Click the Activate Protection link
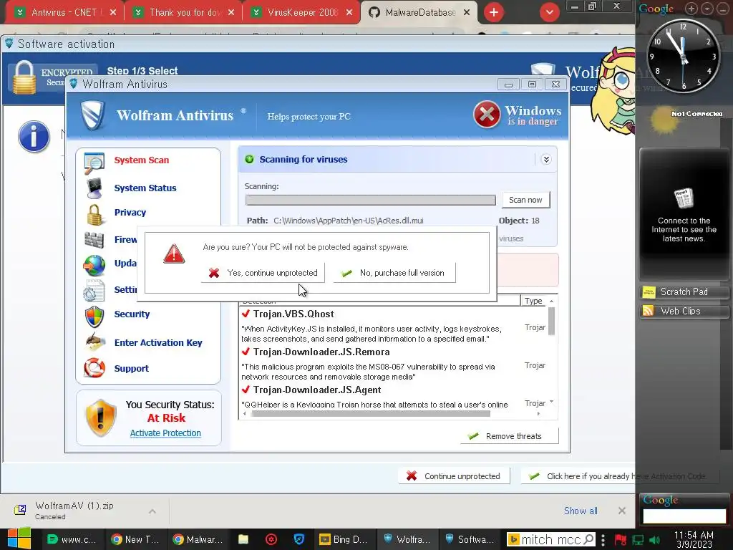 (x=165, y=433)
